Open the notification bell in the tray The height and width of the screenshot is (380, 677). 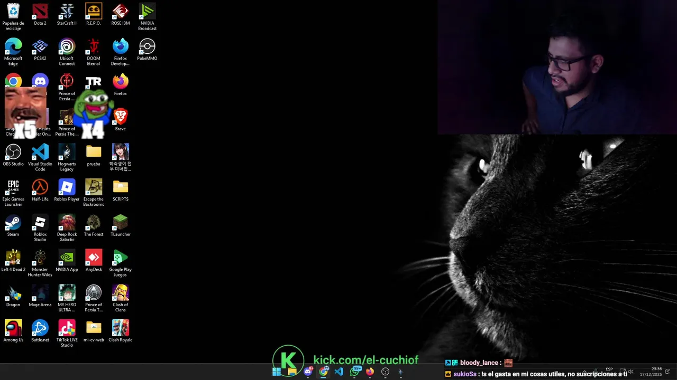tap(669, 372)
